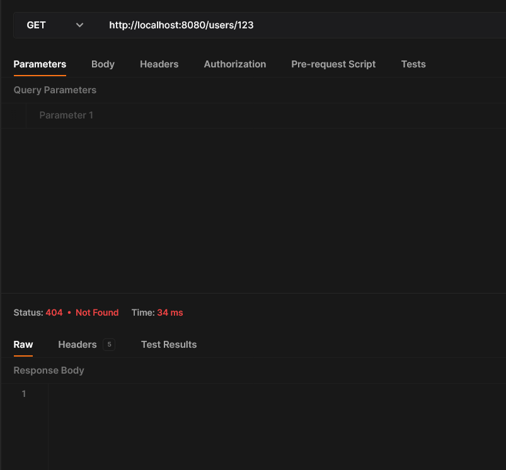Click the 34 ms response time

tap(170, 312)
